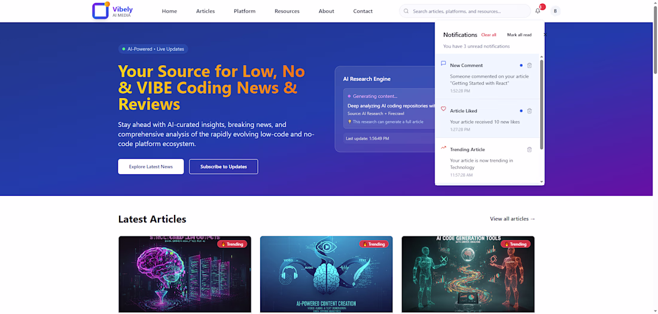Viewport: 658px width, 314px height.
Task: Click Trending badge on Content Creation article
Action: pos(374,244)
